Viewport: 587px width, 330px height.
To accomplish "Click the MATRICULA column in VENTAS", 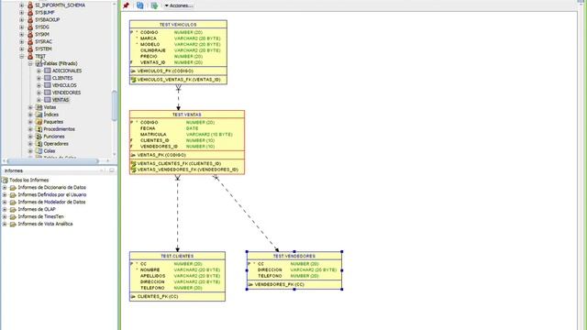I will tap(153, 135).
